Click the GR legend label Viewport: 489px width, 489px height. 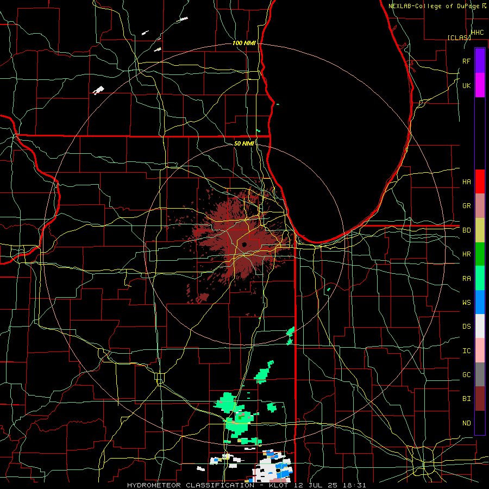tap(466, 206)
